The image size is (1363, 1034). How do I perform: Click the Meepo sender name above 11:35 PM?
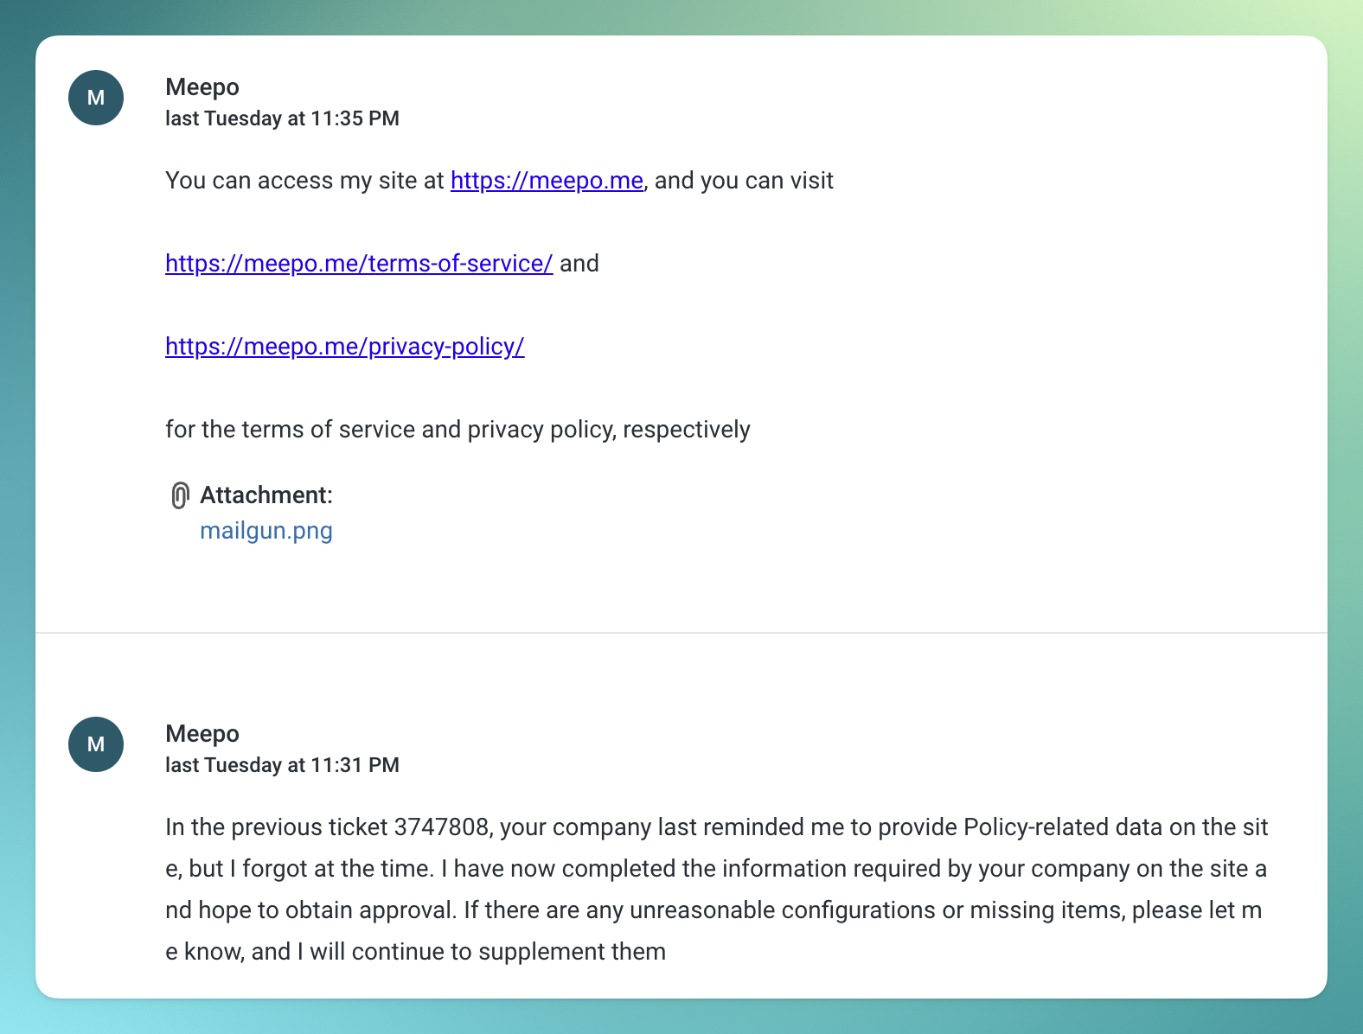pyautogui.click(x=202, y=87)
